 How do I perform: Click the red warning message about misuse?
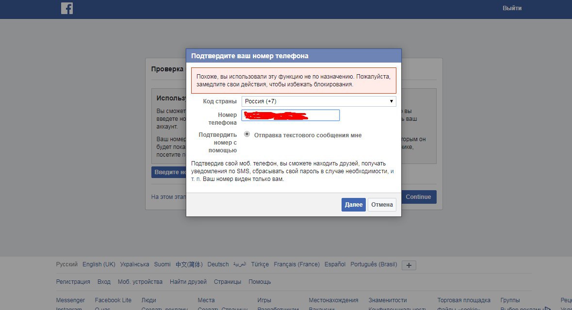pos(294,81)
